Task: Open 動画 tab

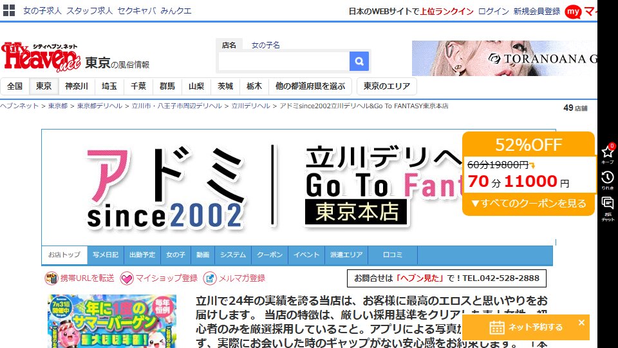Action: point(203,255)
